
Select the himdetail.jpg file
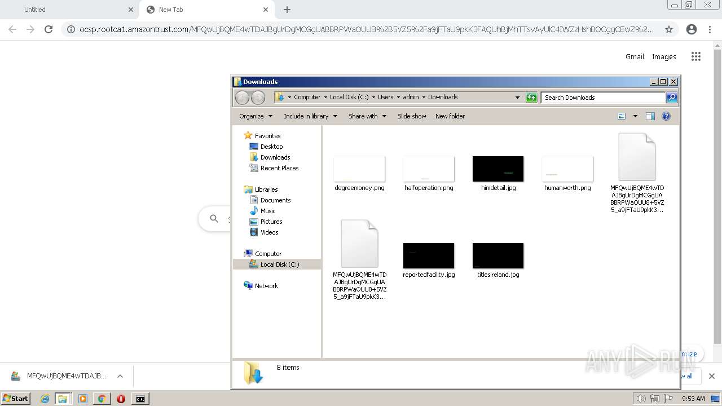pyautogui.click(x=498, y=174)
